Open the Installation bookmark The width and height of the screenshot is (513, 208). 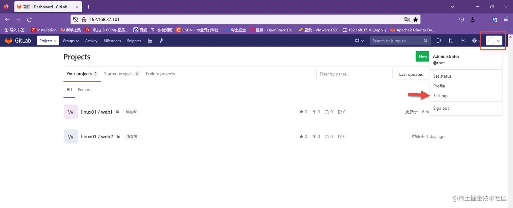point(44,30)
